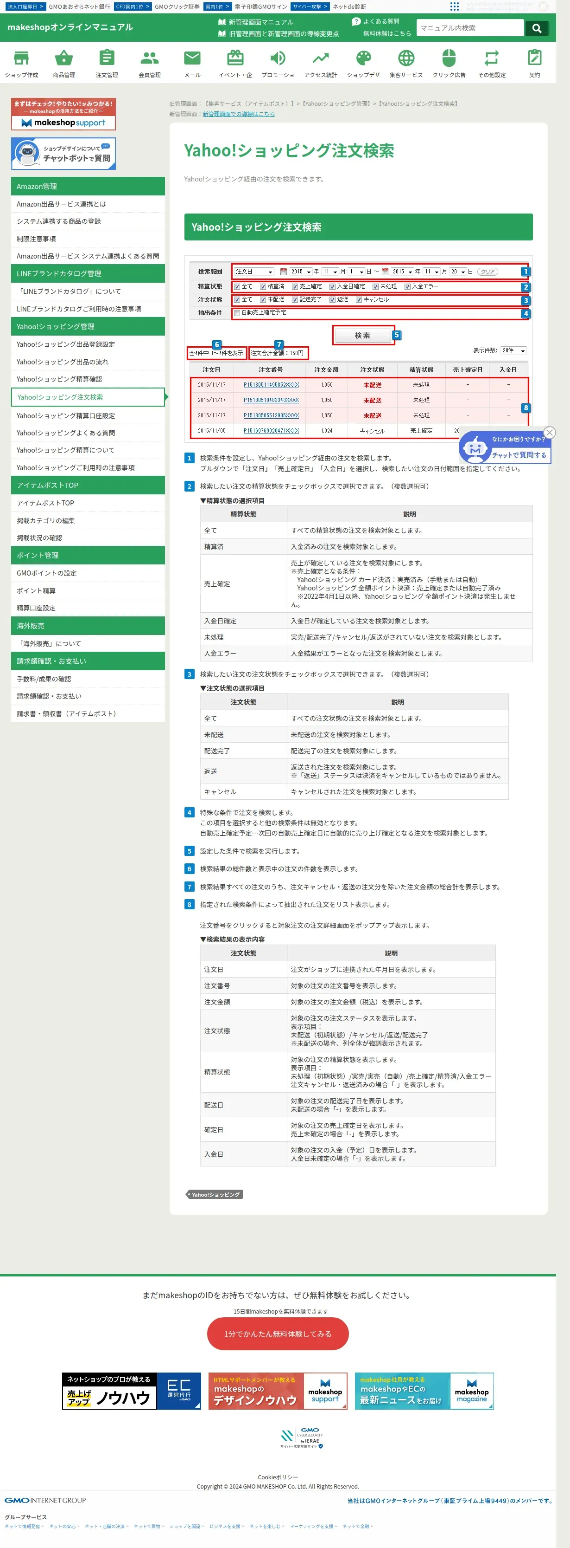570x1548 pixels.
Task: Click the Yahoo!ショッピング tag label
Action: (215, 1195)
